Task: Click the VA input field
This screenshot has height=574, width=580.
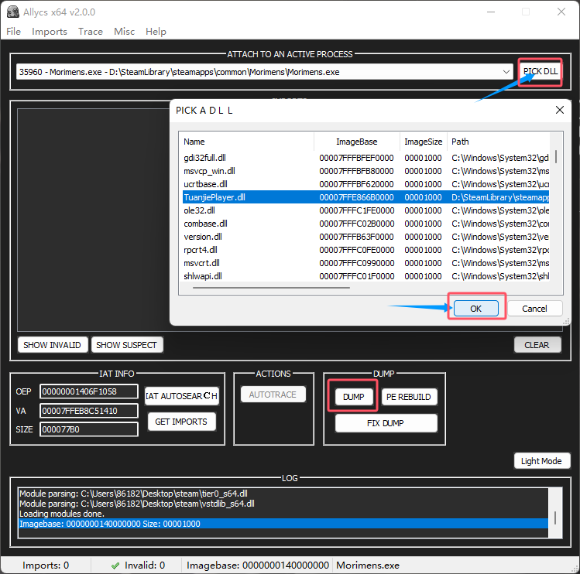Action: click(x=89, y=411)
